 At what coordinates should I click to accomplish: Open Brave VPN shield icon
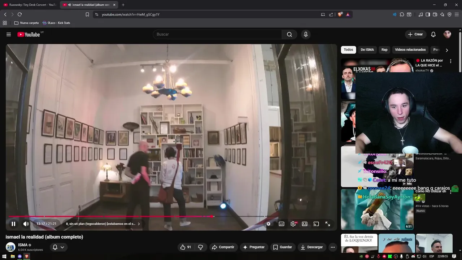tap(449, 14)
